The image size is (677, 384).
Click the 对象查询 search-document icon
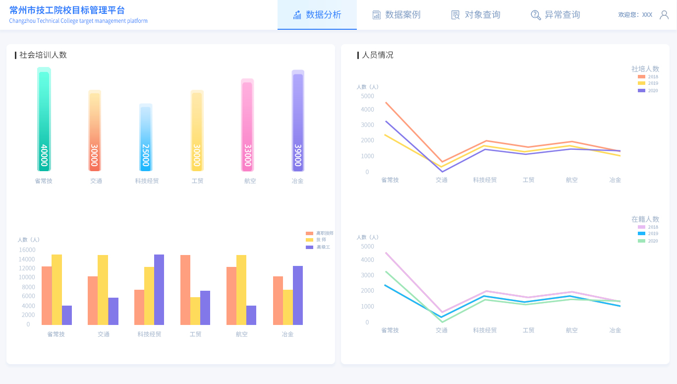[455, 15]
